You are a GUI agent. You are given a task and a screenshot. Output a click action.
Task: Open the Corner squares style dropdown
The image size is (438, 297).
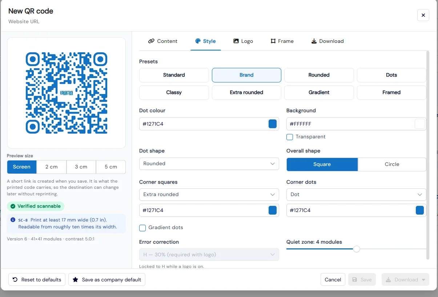(209, 195)
